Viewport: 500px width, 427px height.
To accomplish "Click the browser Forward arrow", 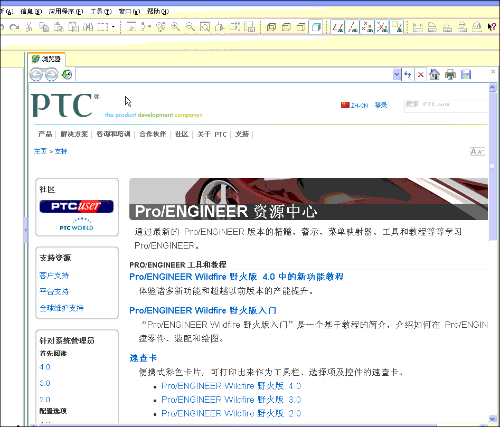I will pyautogui.click(x=52, y=75).
